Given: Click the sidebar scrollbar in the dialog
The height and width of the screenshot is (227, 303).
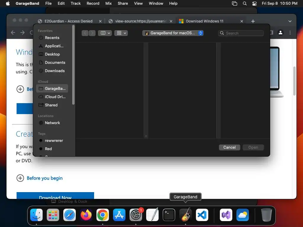Looking at the screenshot, I should click(x=73, y=65).
